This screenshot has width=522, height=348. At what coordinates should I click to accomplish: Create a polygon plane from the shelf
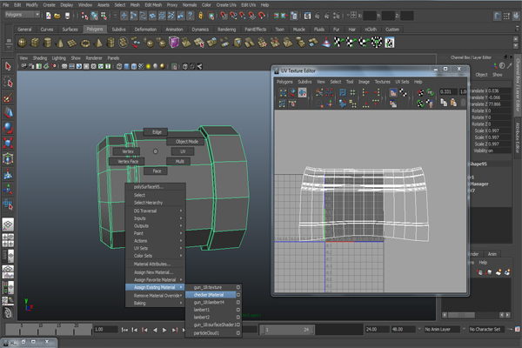click(72, 43)
